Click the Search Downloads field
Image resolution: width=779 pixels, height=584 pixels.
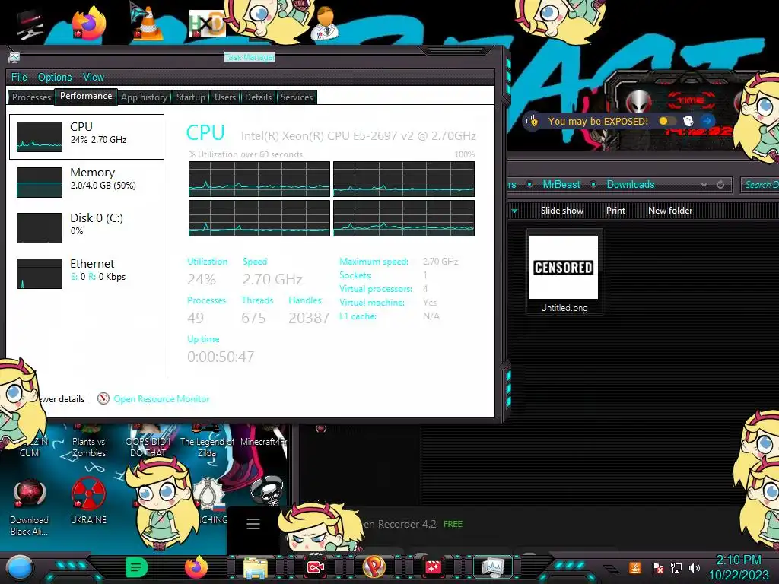click(760, 185)
